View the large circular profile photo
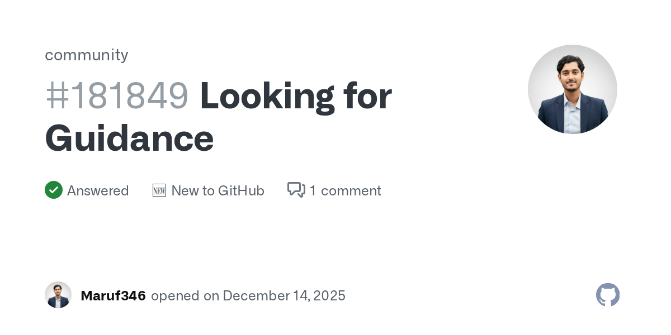671x335 pixels. pos(572,89)
